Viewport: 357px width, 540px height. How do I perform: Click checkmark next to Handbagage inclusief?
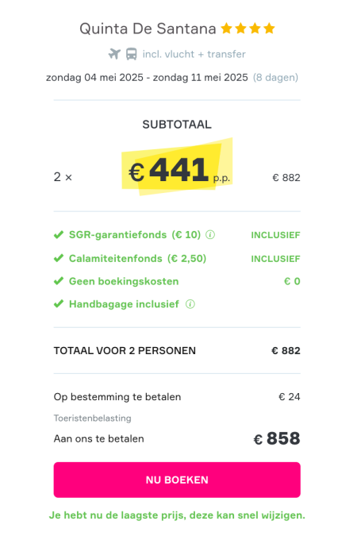(x=59, y=304)
